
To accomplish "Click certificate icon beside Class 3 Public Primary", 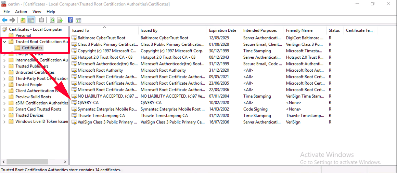I will (74, 44).
